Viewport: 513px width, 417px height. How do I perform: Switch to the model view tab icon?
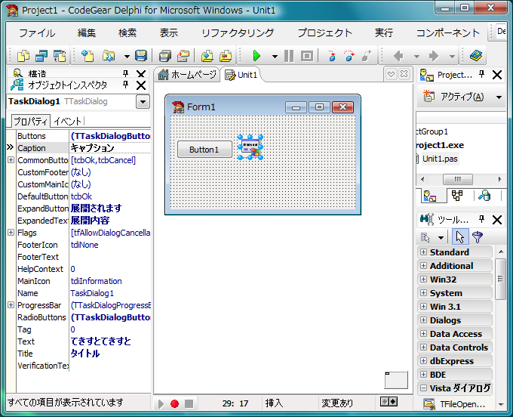pos(457,196)
